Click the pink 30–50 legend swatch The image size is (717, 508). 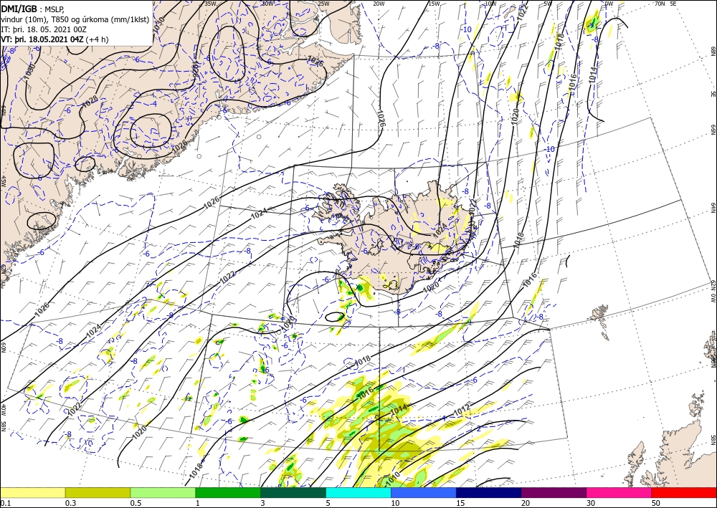click(x=619, y=492)
